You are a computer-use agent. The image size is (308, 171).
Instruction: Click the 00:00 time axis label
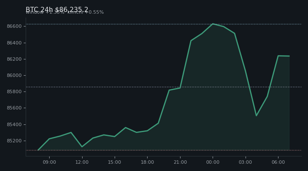point(213,162)
